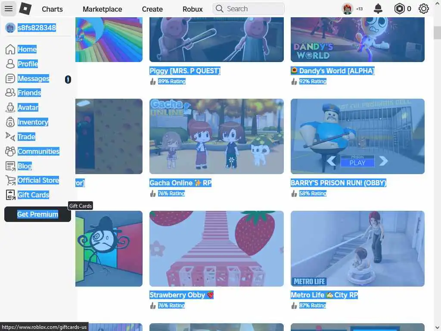Click the Communities group icon
The image size is (441, 331).
pos(10,151)
